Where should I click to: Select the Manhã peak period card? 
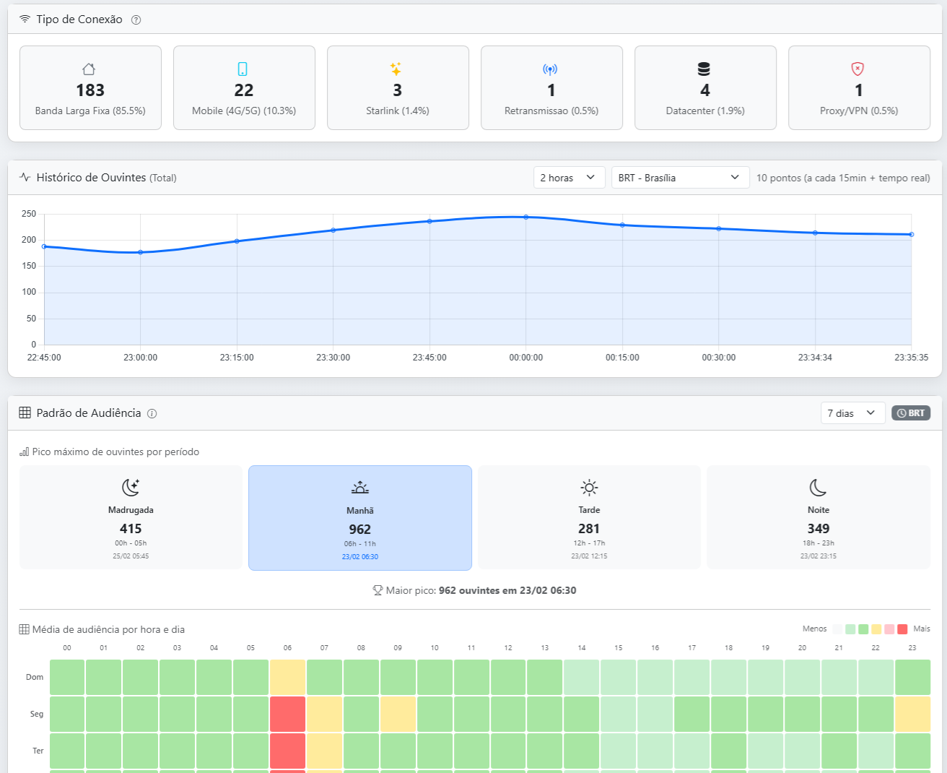[359, 518]
